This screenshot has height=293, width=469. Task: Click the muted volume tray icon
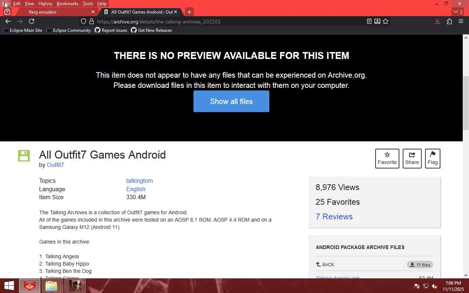click(435, 286)
